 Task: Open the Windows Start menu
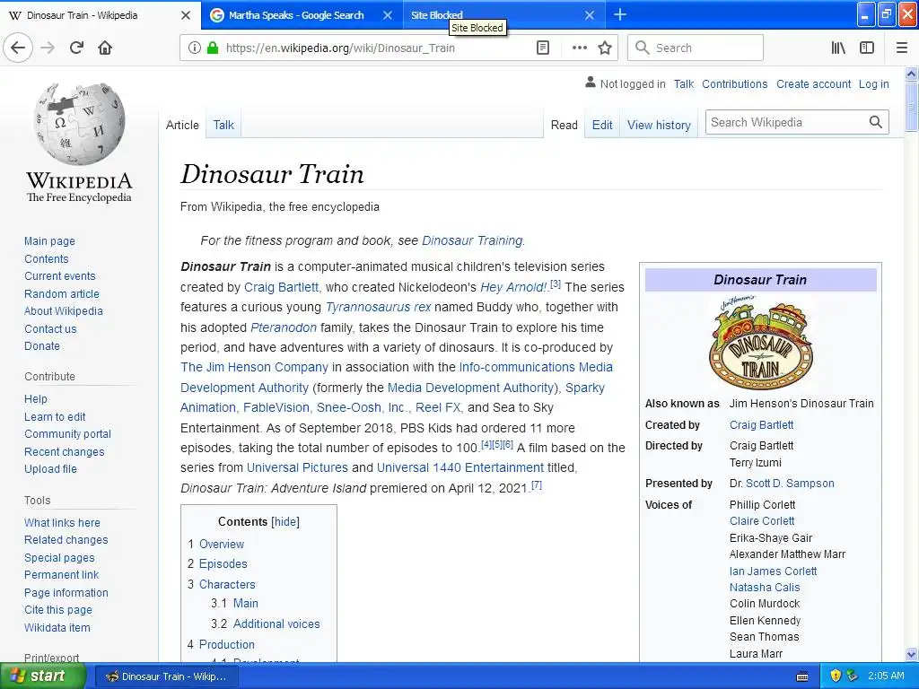point(43,676)
